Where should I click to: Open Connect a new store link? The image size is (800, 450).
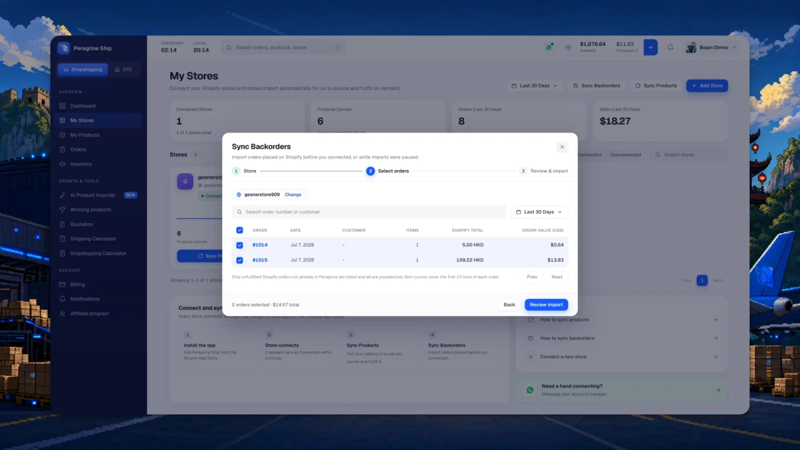[622, 357]
